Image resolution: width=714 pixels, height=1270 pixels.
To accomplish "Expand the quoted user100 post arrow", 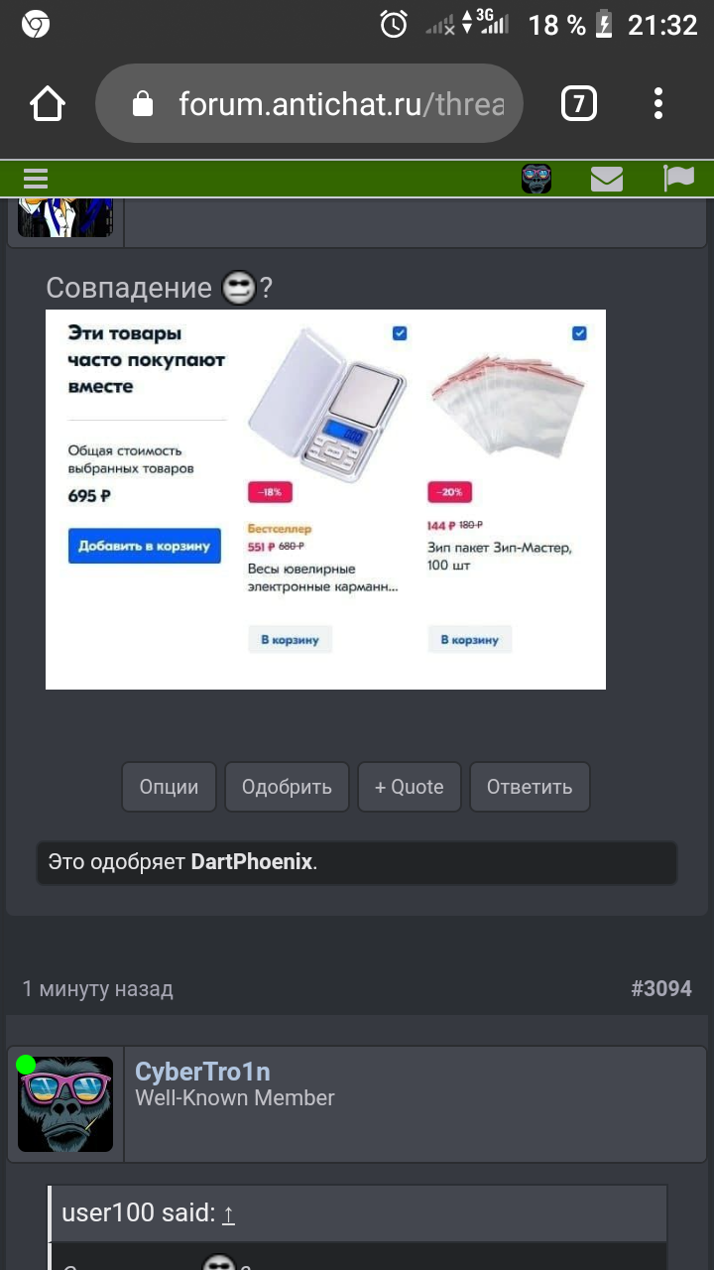I will tap(228, 1212).
